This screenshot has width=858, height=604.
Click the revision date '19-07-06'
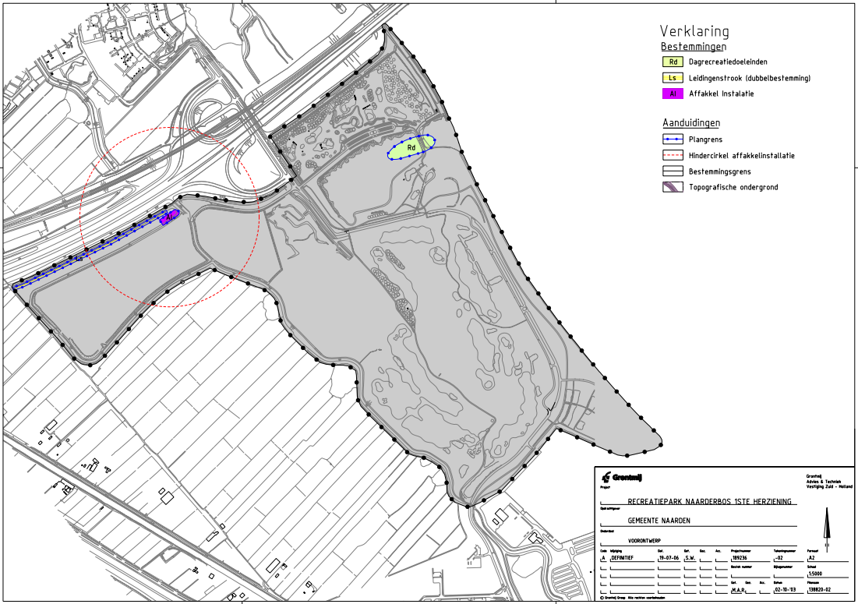pyautogui.click(x=669, y=557)
